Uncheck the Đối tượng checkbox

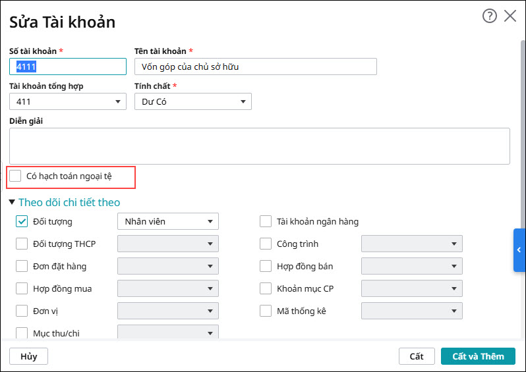tap(22, 221)
